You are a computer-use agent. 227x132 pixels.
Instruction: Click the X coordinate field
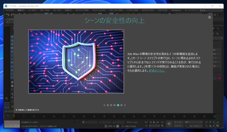click(93, 122)
